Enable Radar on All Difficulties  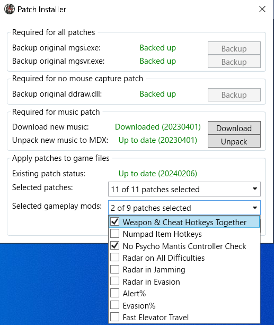coord(115,258)
